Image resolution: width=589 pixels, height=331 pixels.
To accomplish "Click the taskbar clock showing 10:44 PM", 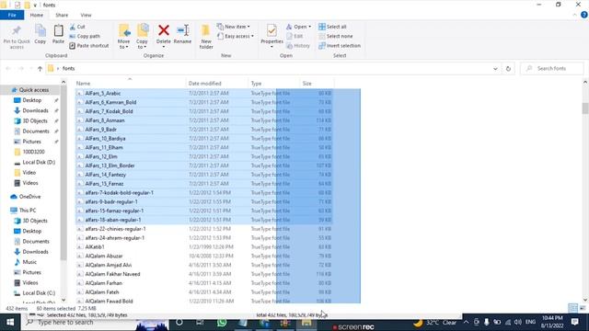I will pos(552,322).
